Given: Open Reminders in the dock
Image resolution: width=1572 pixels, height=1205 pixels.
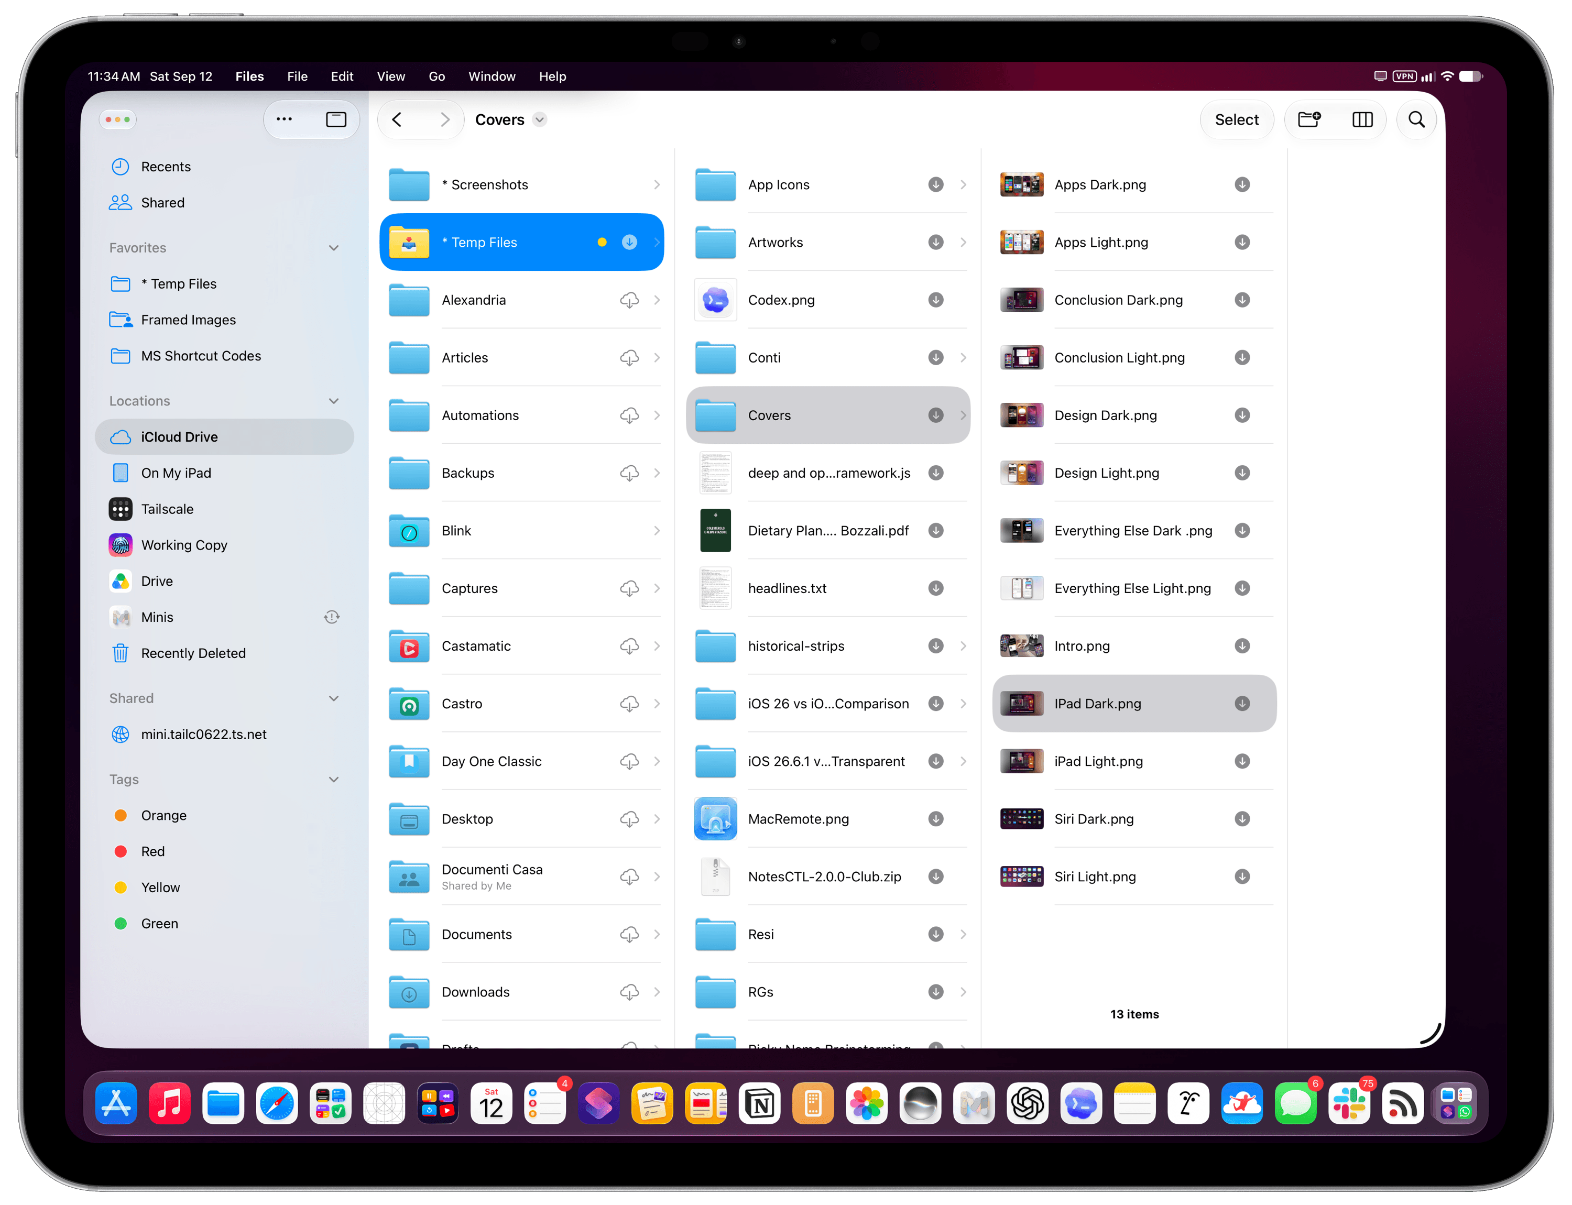Looking at the screenshot, I should [x=545, y=1104].
